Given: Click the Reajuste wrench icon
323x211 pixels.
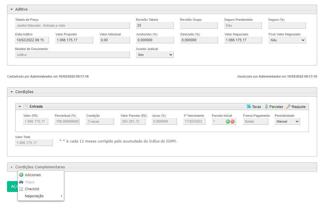Looking at the screenshot, I should coord(288,107).
